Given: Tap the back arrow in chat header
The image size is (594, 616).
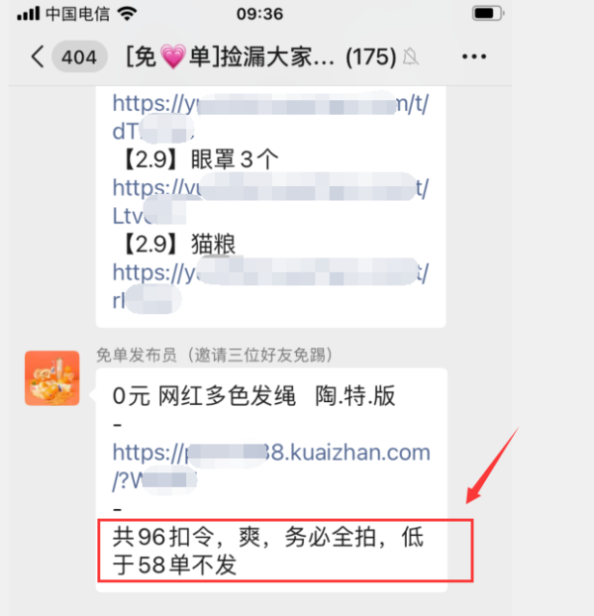Looking at the screenshot, I should pos(38,56).
